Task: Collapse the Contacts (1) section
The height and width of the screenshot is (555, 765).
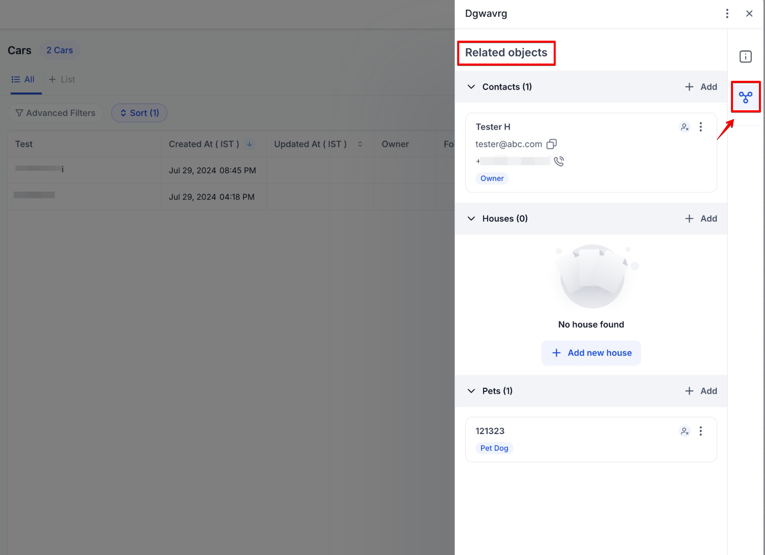Action: (x=471, y=87)
